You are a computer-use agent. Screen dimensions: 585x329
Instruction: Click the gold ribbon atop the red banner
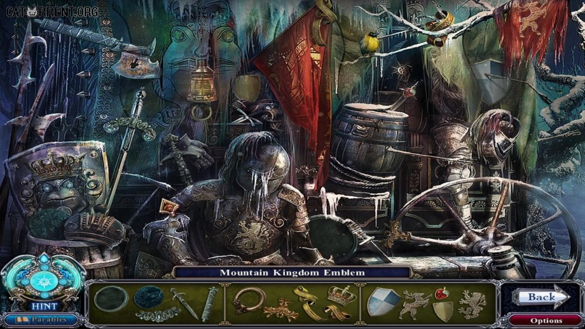click(324, 22)
